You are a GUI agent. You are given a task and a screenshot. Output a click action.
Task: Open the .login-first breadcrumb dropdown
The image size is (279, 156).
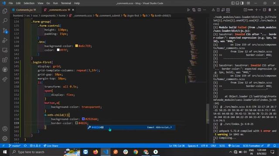(x=131, y=16)
